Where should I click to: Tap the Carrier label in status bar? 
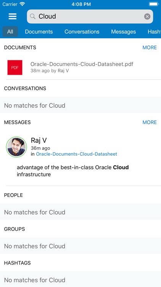pyautogui.click(x=10, y=4)
